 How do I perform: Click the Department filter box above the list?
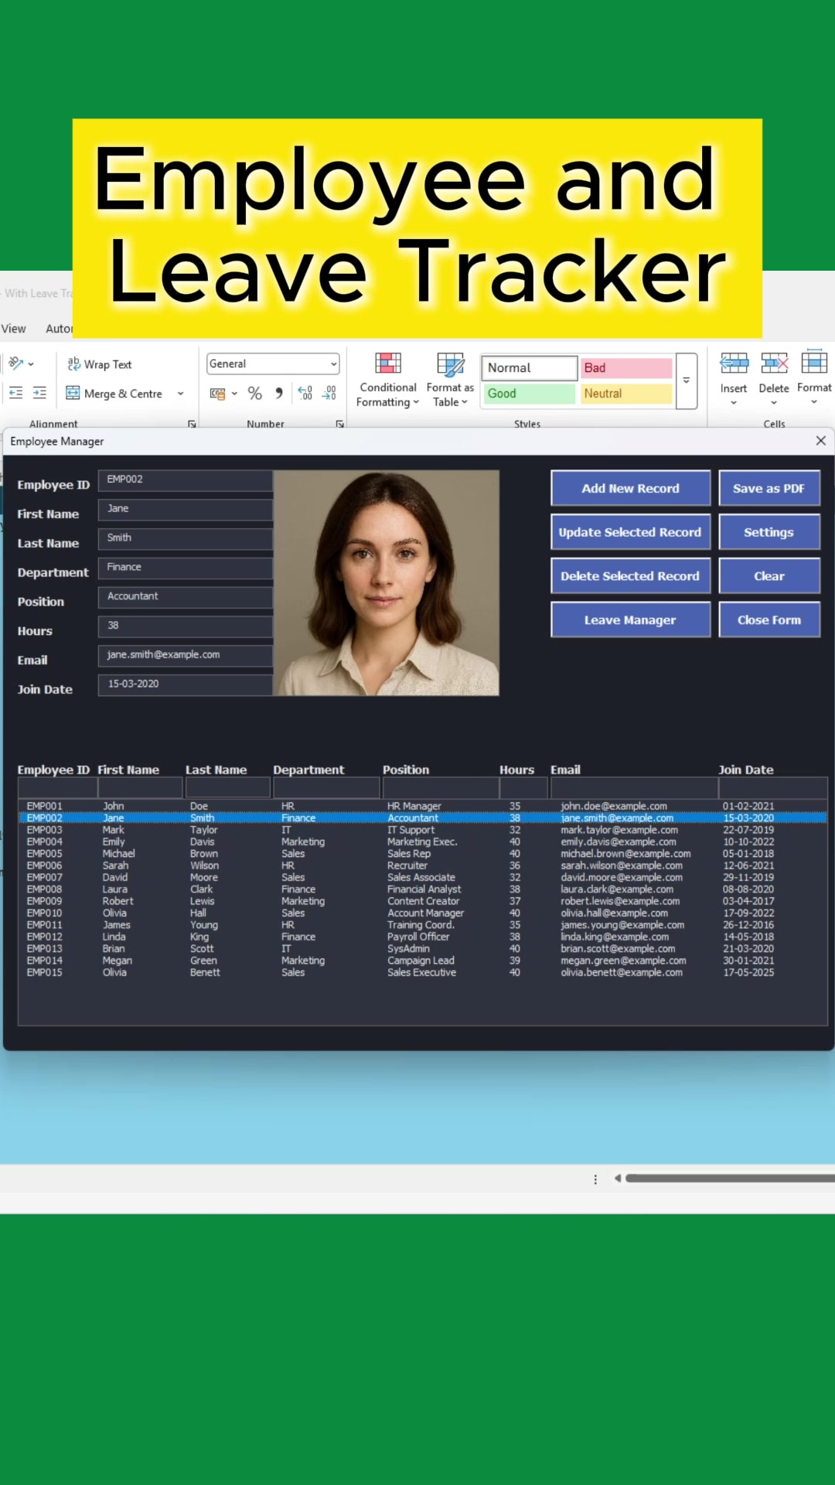[x=326, y=787]
